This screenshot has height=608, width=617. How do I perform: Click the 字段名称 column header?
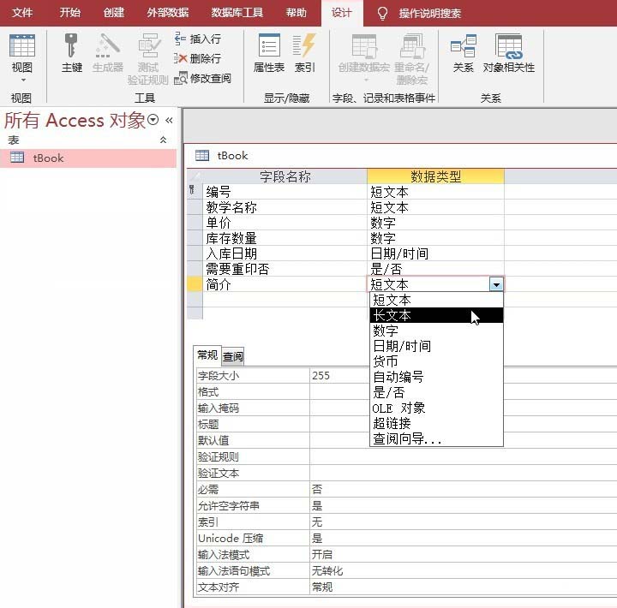tap(285, 176)
